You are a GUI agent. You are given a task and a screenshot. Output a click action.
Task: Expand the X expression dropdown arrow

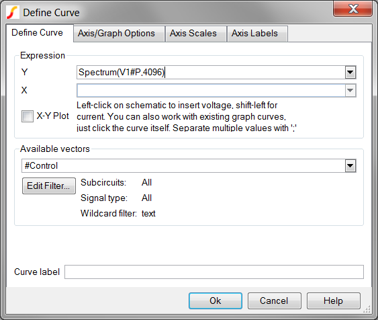pyautogui.click(x=350, y=91)
